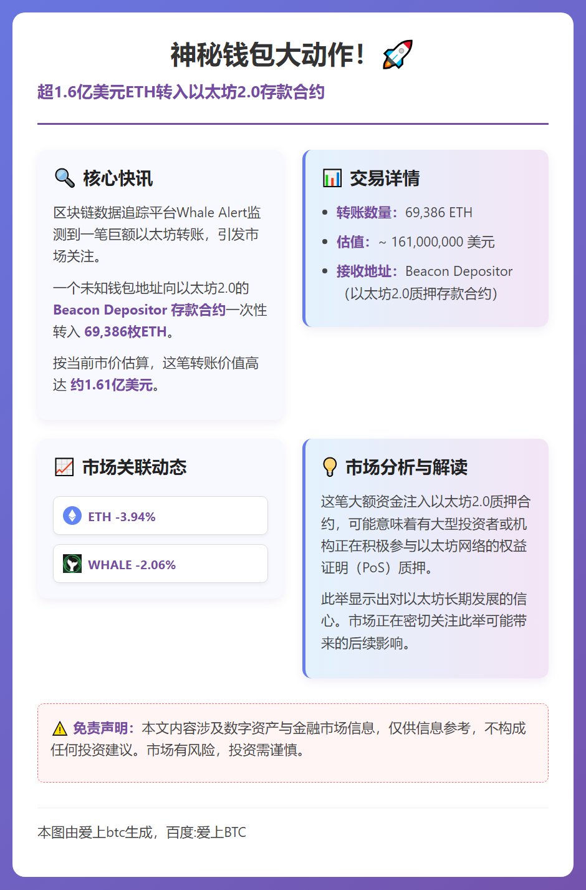The width and height of the screenshot is (586, 890).
Task: Click the (以太坊2.0质押存款合约) text
Action: (x=421, y=293)
